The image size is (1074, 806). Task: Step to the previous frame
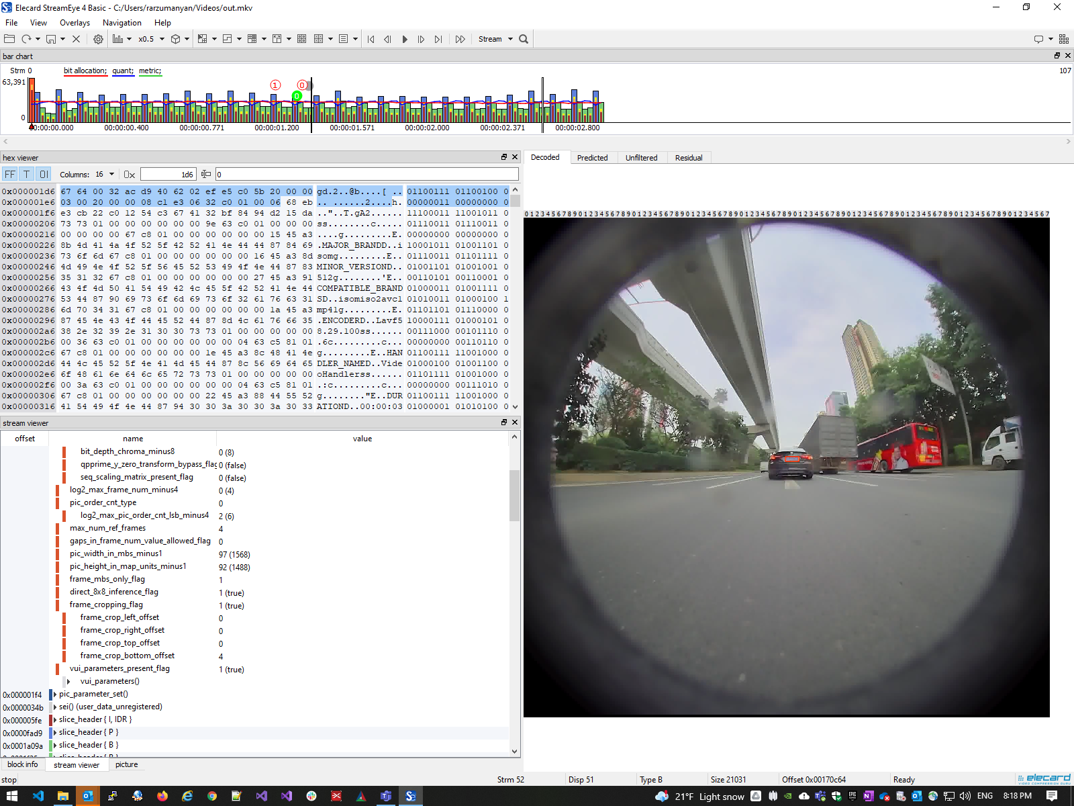(x=387, y=39)
